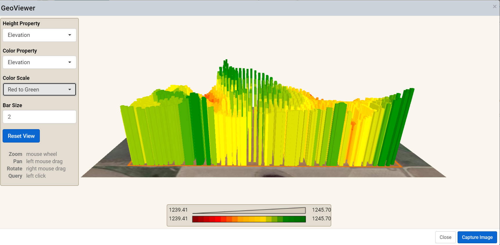This screenshot has height=245, width=500.
Task: Click the 'Pan' hint label
Action: 17,161
